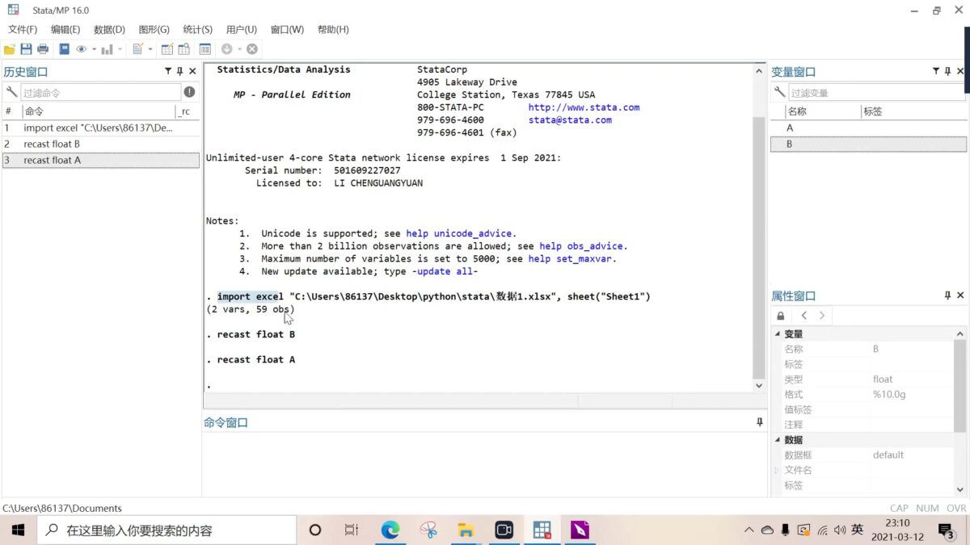
Task: Click the grayed More down-arrow toolbar icon
Action: [227, 49]
